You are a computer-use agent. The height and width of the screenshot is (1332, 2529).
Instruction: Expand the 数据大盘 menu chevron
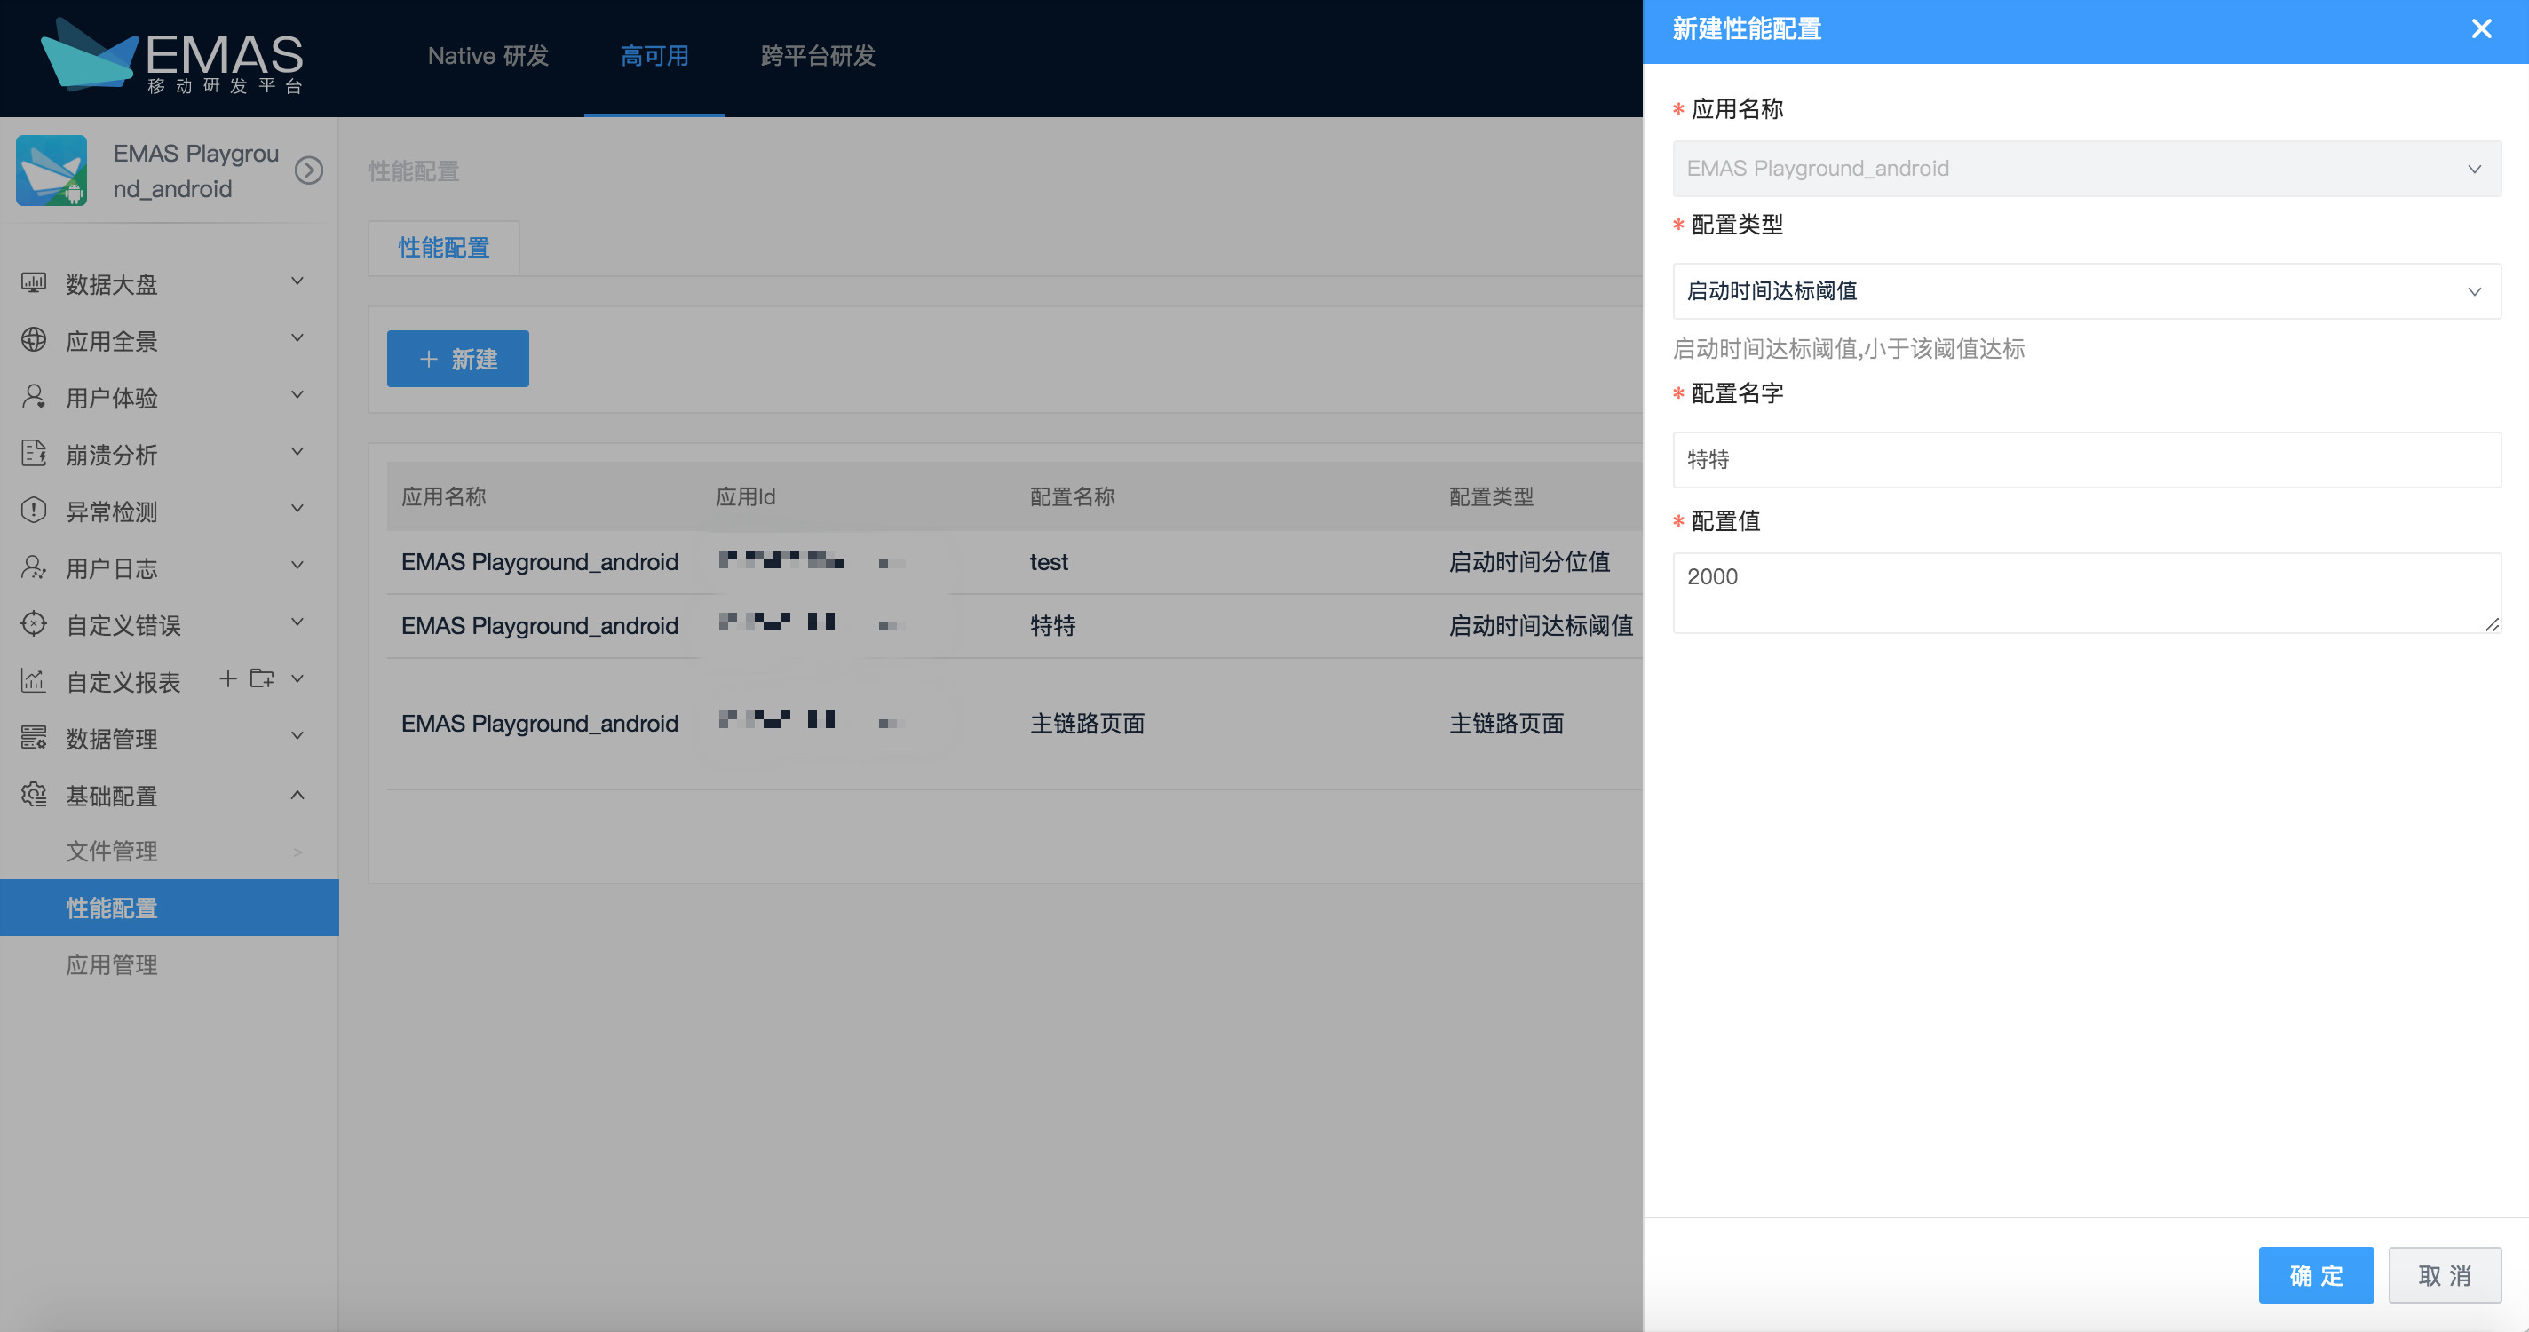[x=297, y=282]
